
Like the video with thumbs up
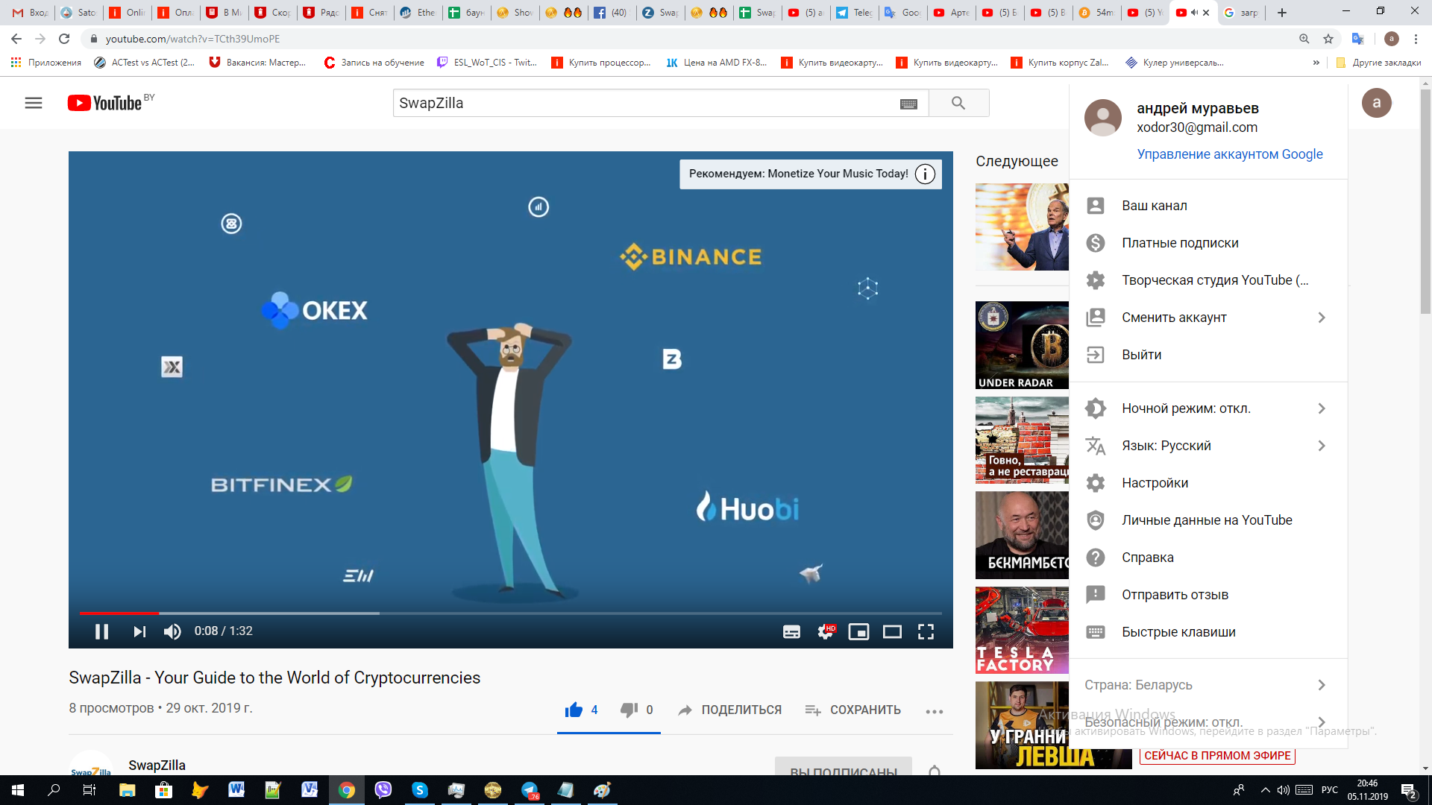(574, 710)
